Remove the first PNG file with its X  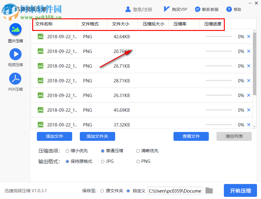(x=248, y=36)
